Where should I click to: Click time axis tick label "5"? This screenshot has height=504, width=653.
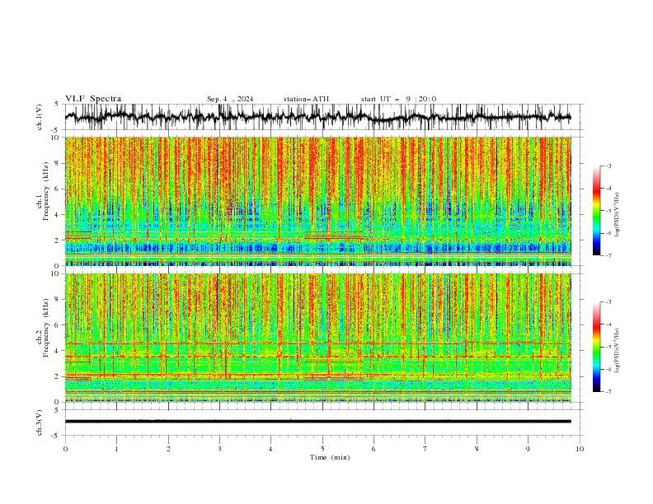click(x=322, y=449)
